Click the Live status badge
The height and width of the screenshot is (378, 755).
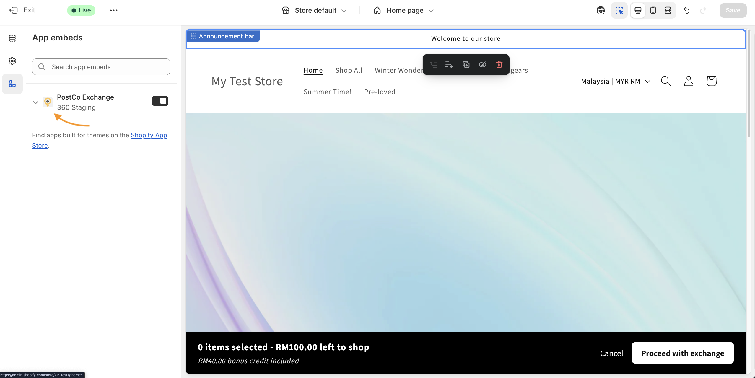click(81, 10)
